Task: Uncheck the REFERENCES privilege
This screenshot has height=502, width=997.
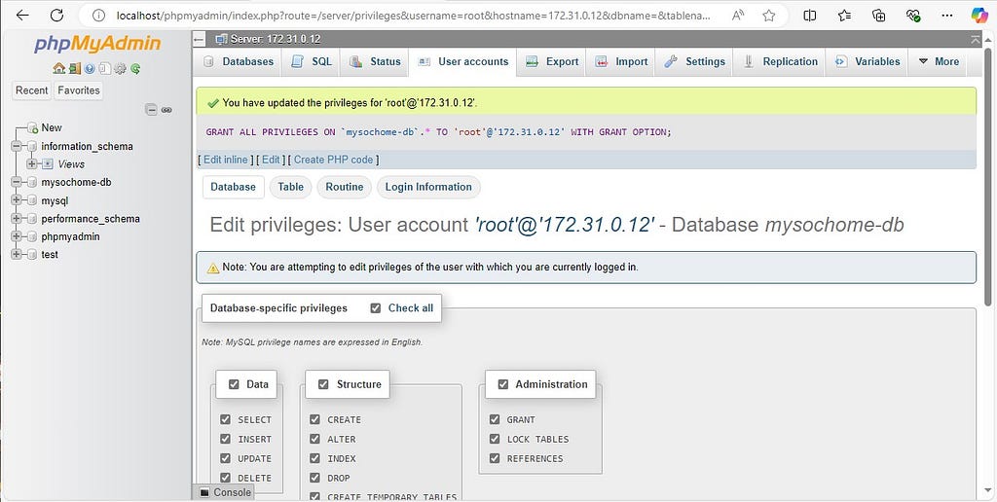Action: (x=495, y=457)
